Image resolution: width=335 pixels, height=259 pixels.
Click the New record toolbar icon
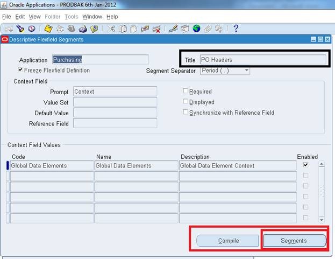point(9,29)
